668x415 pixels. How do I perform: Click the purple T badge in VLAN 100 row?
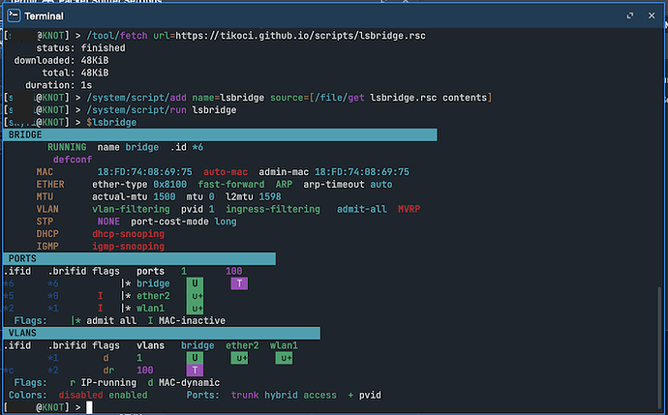(195, 371)
